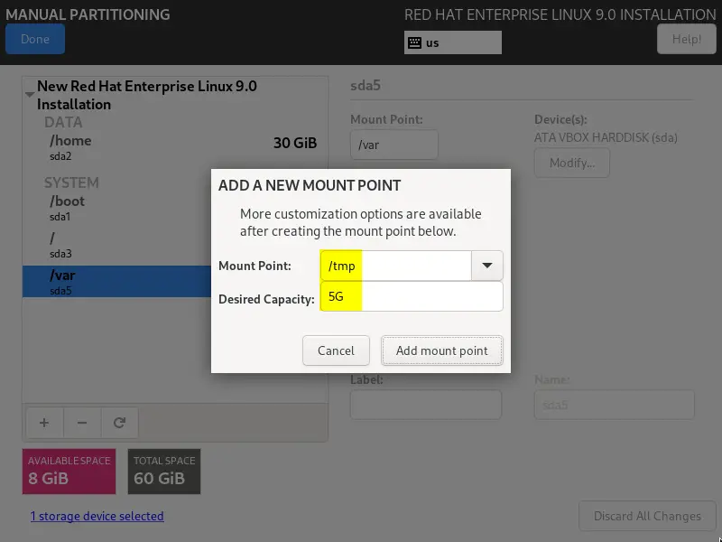
Task: Select the /boot sda1 partition
Action: pos(117,209)
